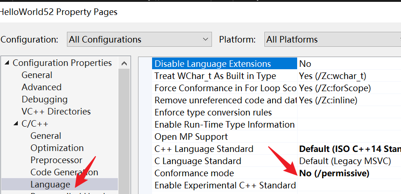Select the Optimization page under C/C++
Screen dimensions: 401x194
pyautogui.click(x=57, y=148)
